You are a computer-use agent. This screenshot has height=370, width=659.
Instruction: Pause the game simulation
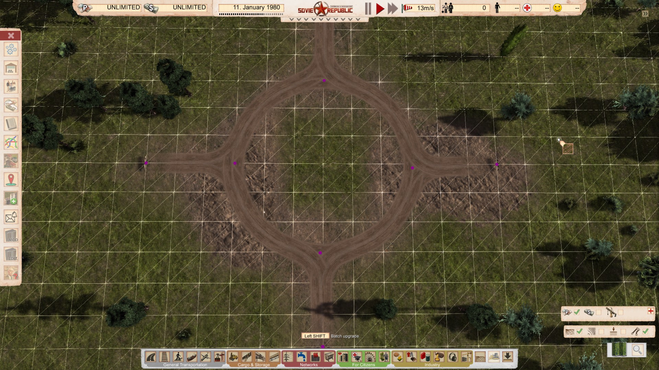(x=368, y=9)
